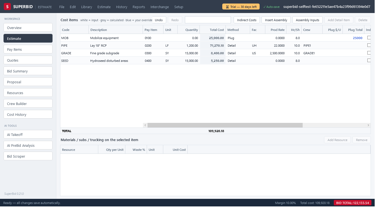379x217 pixels.
Task: Click the empty search field in toolbar
Action: pyautogui.click(x=208, y=20)
